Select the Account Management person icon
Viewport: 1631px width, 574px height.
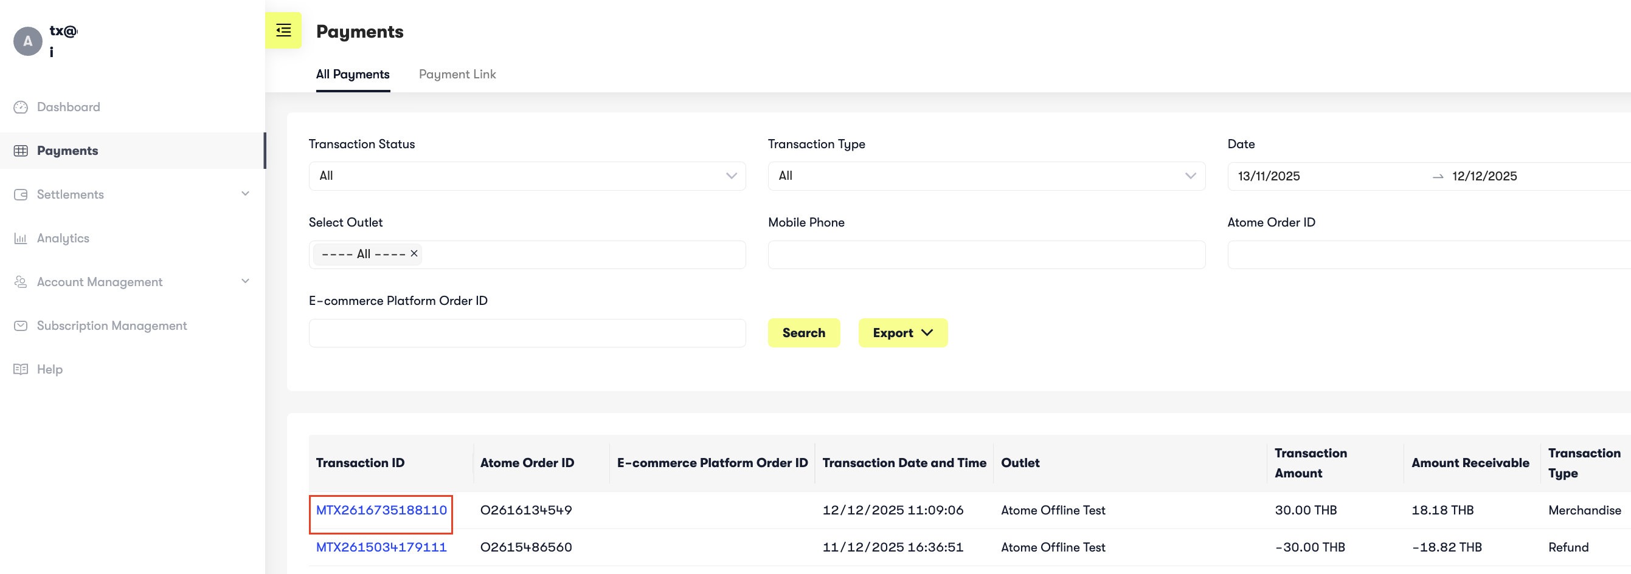21,281
